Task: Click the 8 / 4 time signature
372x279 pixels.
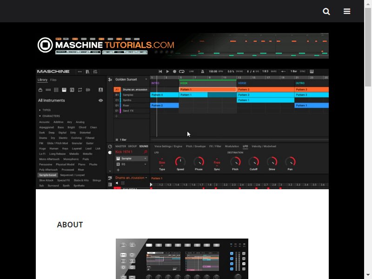Action: tap(253, 72)
